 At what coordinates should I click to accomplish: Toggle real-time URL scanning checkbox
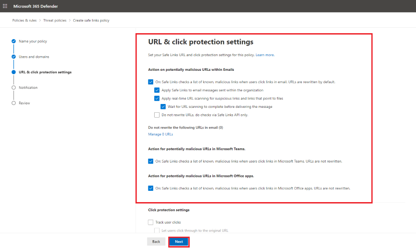157,98
